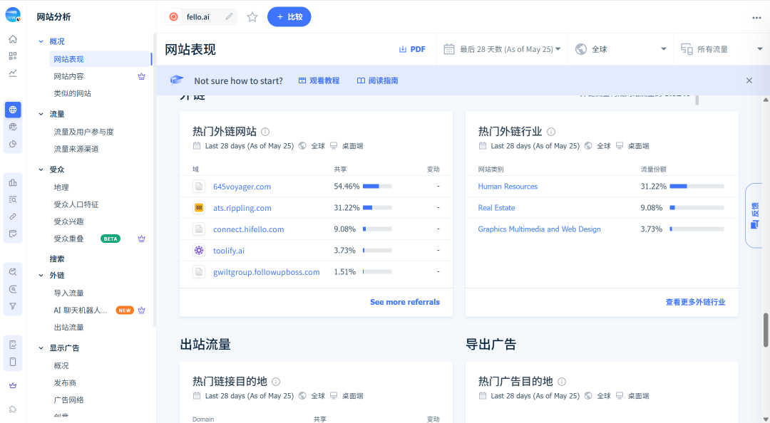Click info icon next to 热门广告目的地
The width and height of the screenshot is (770, 423).
click(562, 381)
